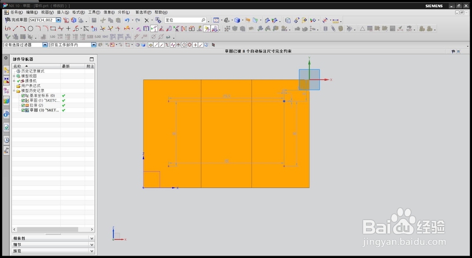Screen dimensions: 472x258
Task: Click the resource bar settings gear
Action: click(x=6, y=58)
